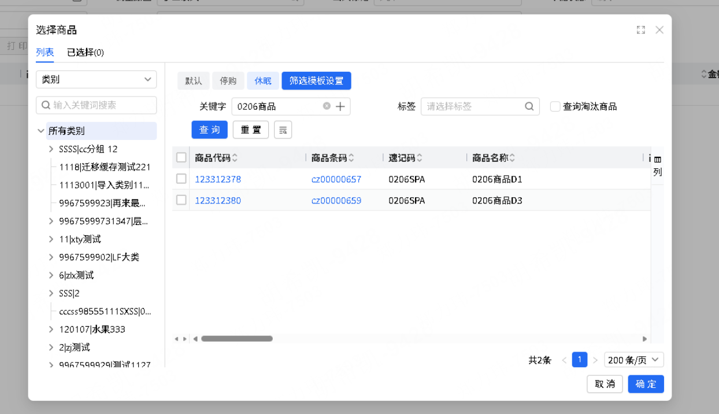Open the filter settings icon next to 重置

(x=283, y=130)
